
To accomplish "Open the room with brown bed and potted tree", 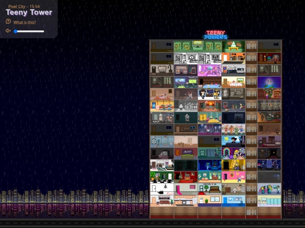I will tap(210, 189).
